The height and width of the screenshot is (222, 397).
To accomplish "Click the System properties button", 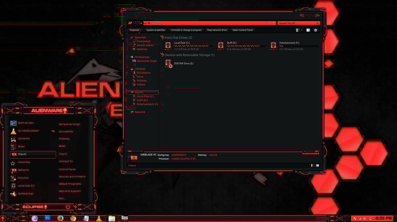I will tap(156, 30).
